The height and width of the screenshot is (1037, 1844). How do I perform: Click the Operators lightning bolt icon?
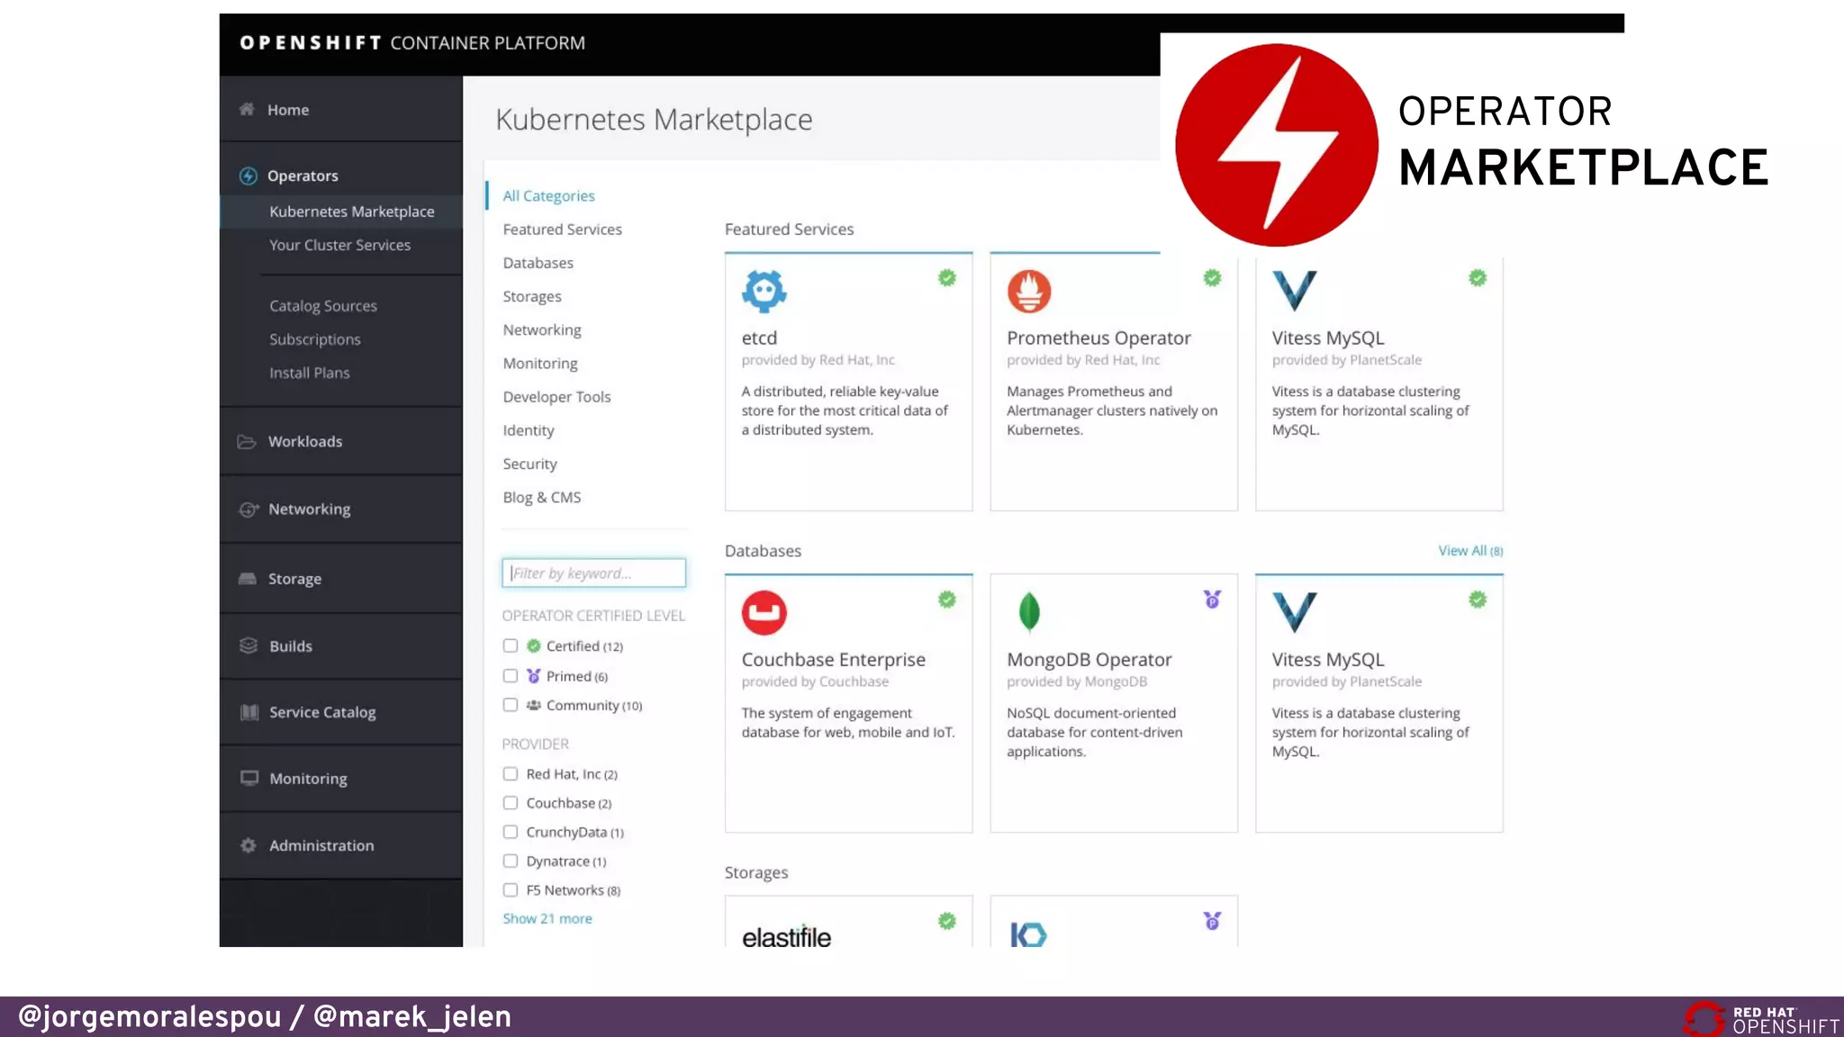[x=248, y=176]
